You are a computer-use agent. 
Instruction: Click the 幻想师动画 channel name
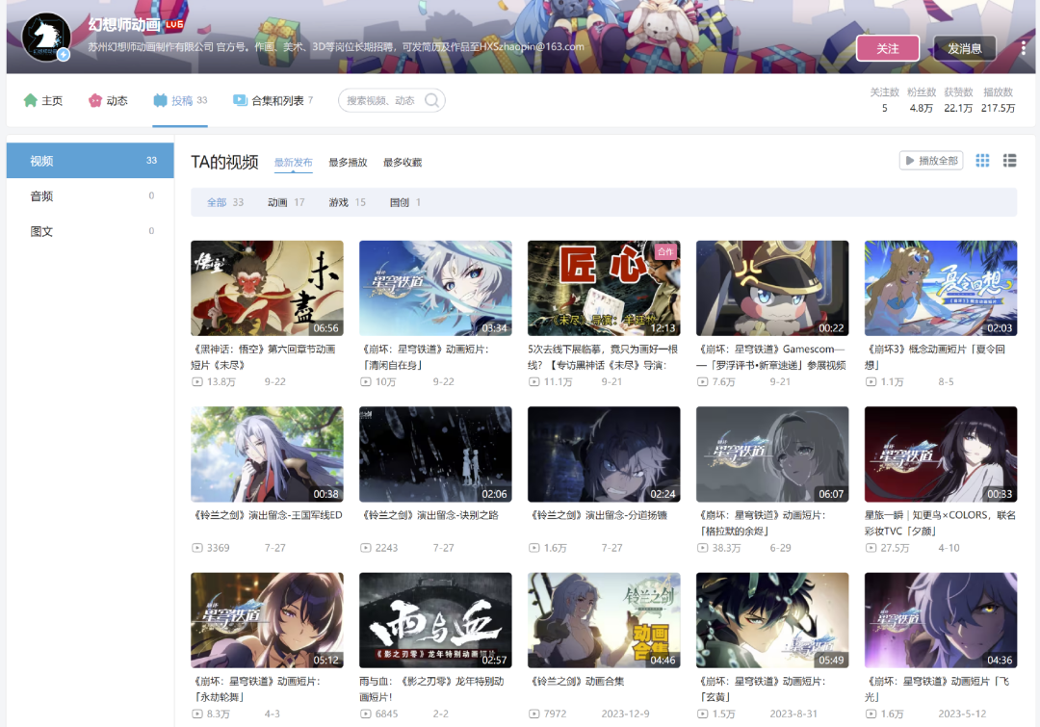pyautogui.click(x=124, y=24)
